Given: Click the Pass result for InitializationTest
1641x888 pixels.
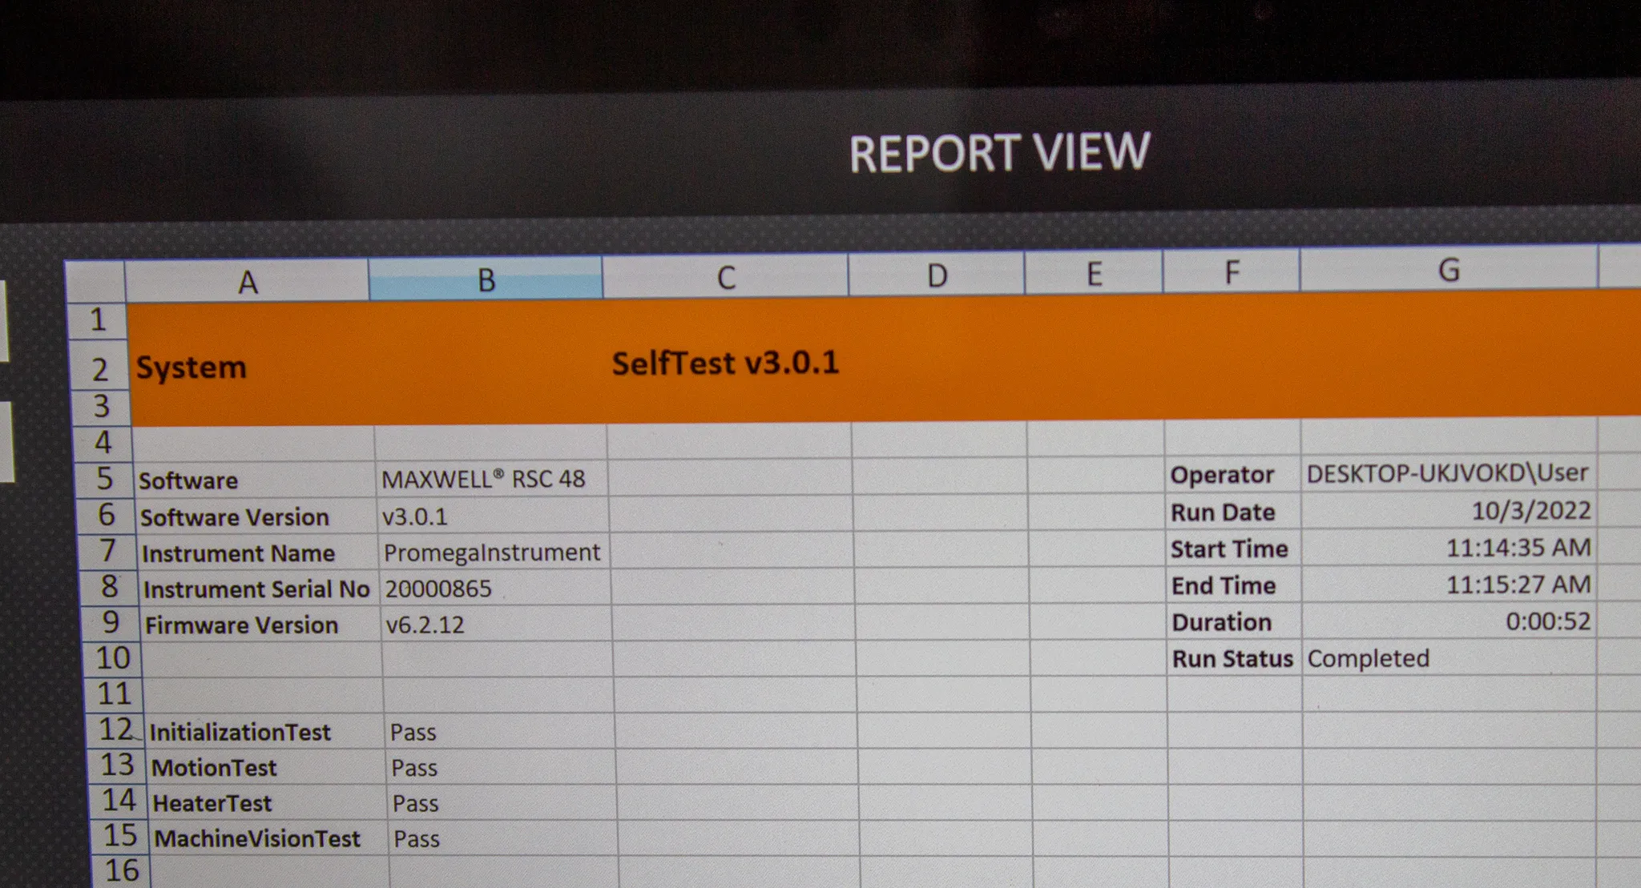Looking at the screenshot, I should 501,731.
